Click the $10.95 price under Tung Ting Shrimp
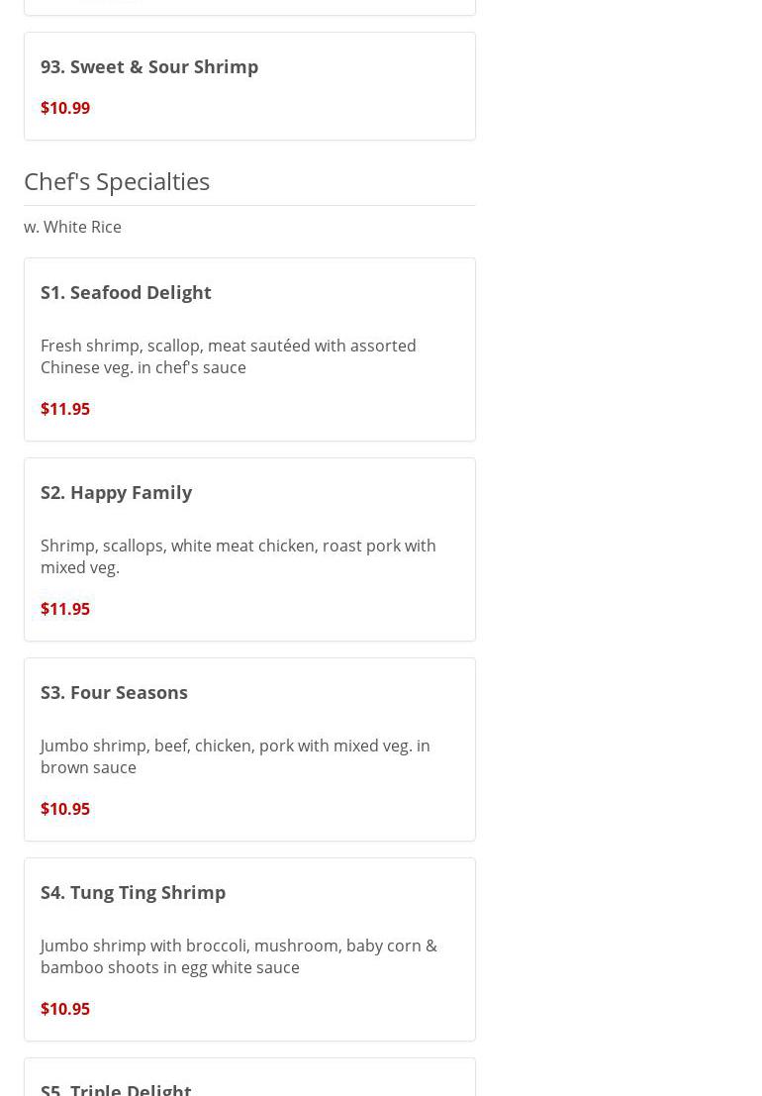 pos(65,1009)
